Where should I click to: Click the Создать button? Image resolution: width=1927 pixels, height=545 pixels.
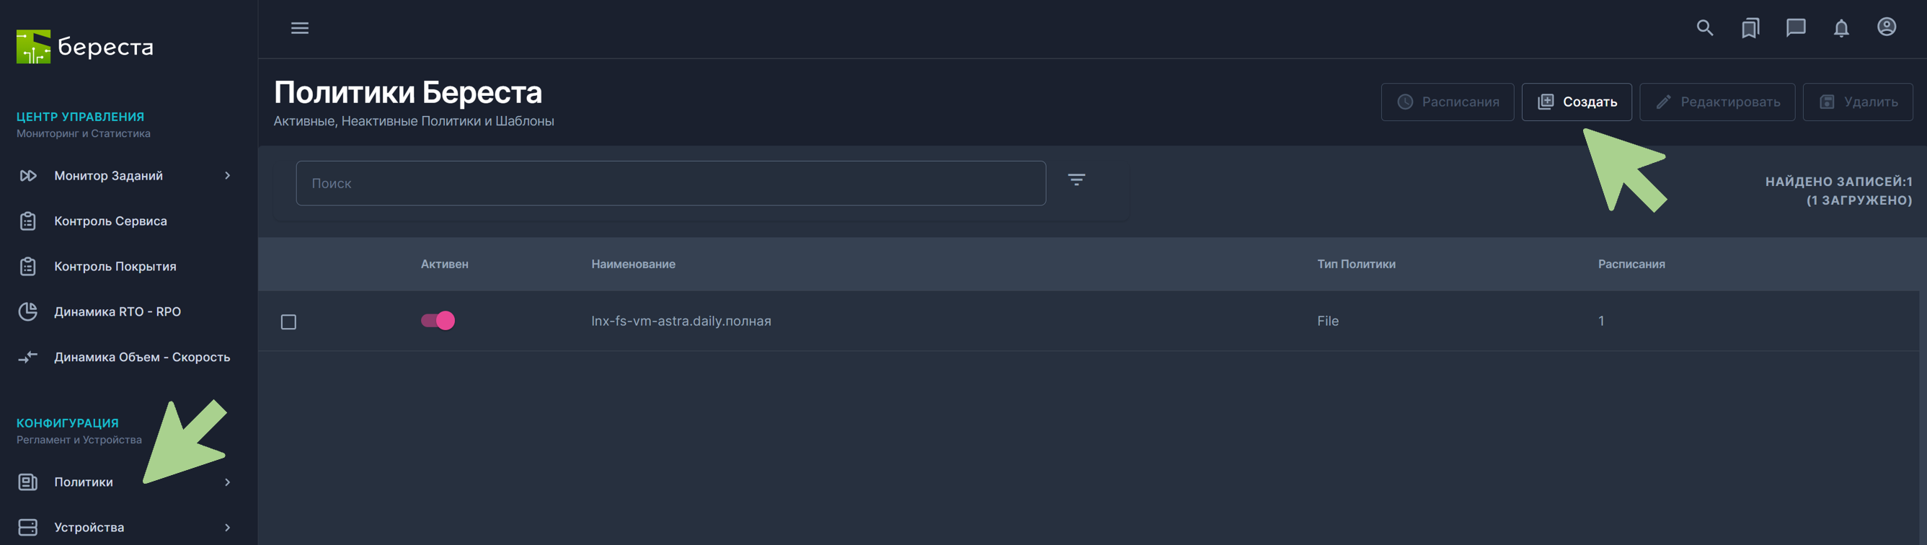pos(1576,102)
